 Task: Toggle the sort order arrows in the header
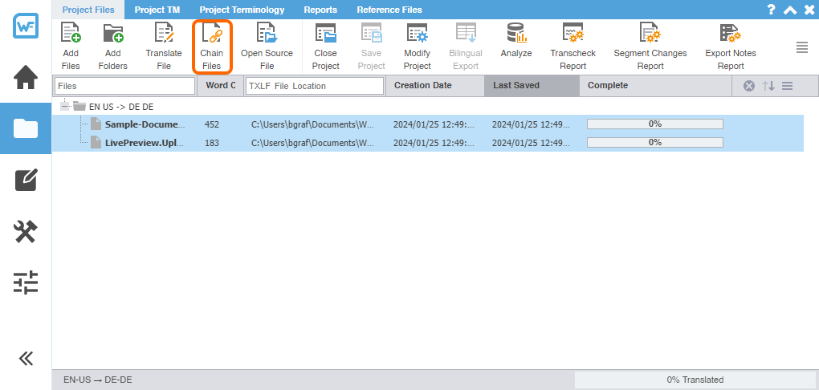768,86
